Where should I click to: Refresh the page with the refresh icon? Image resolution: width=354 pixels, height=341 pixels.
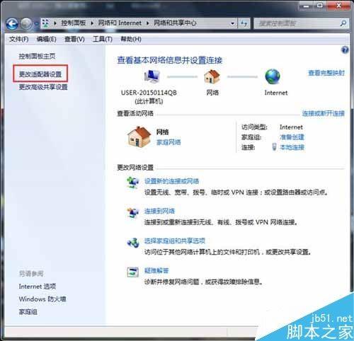click(244, 23)
